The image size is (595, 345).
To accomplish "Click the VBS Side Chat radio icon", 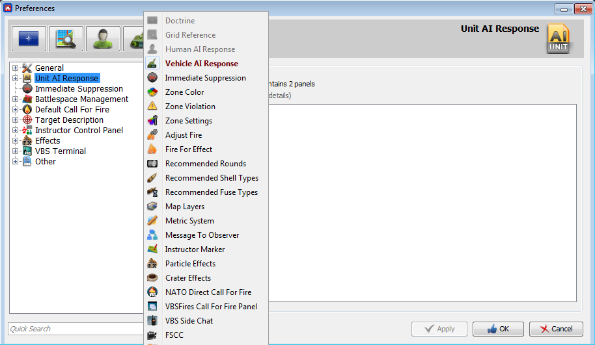I will [x=152, y=321].
